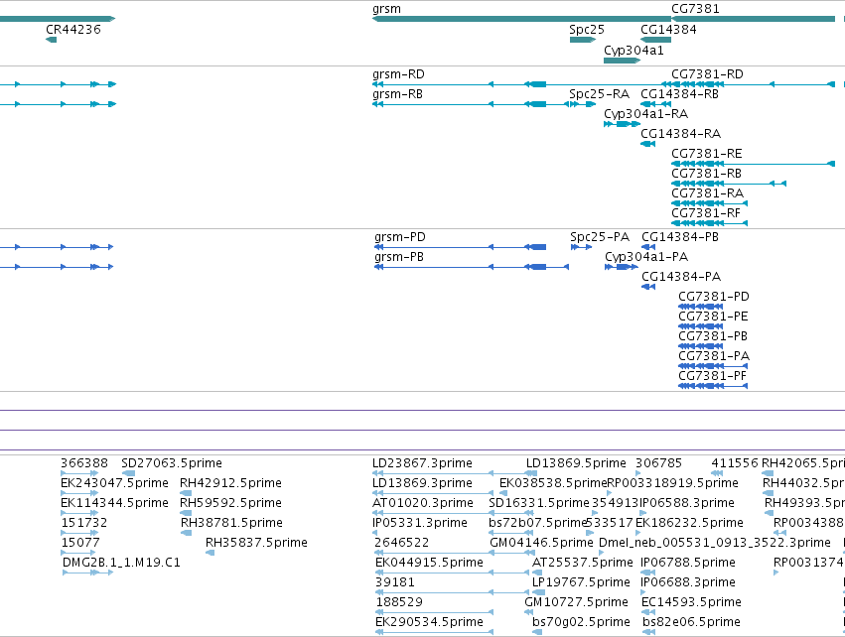
Task: Select the EK243047.5prime EST label
Action: [115, 483]
